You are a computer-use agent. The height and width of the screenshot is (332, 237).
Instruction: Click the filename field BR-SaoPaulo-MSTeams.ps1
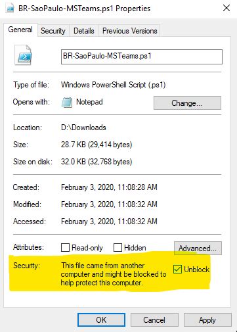[142, 57]
